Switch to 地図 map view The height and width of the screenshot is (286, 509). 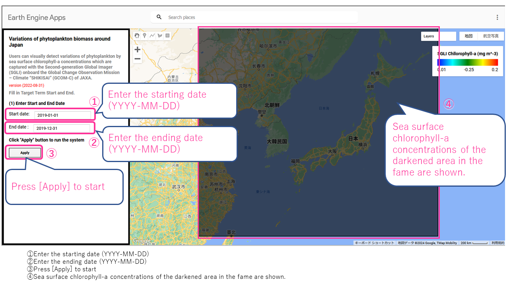click(468, 36)
